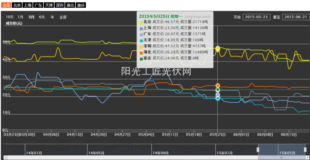Set the chart range to 10天

tap(10, 17)
